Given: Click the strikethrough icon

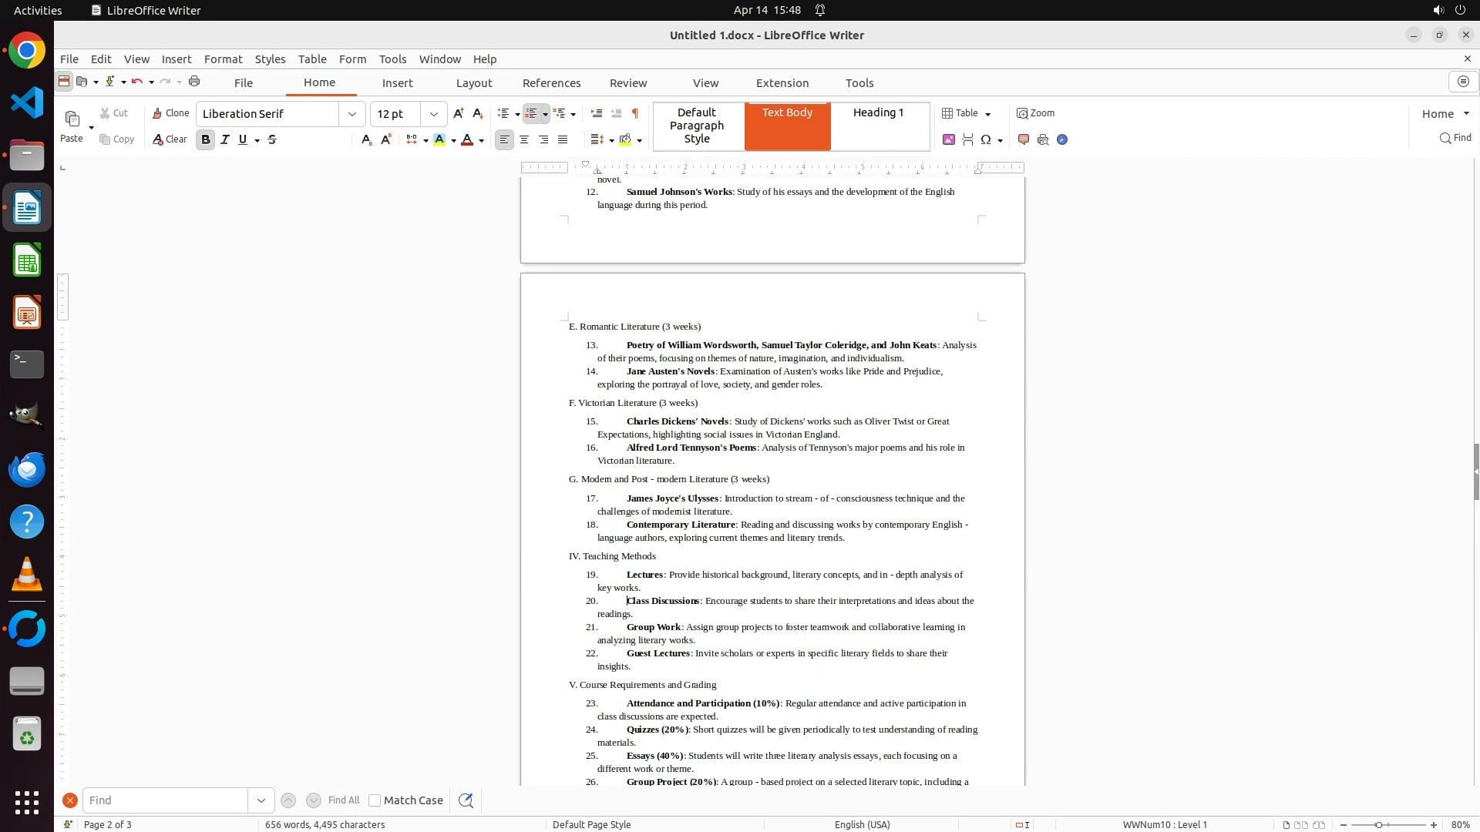Looking at the screenshot, I should 272,139.
